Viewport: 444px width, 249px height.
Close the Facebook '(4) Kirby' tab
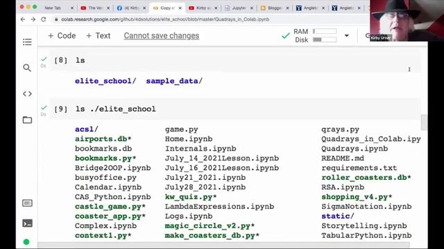tap(144, 8)
